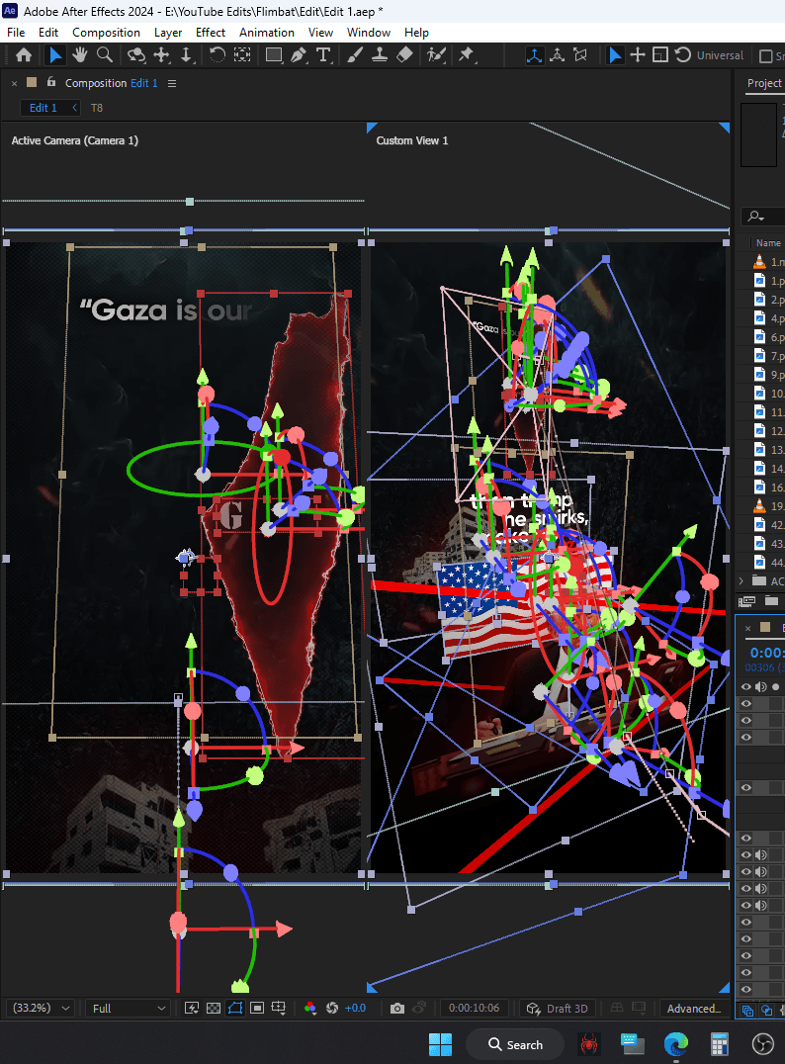Image resolution: width=785 pixels, height=1064 pixels.
Task: Select the T8 composition breadcrumb
Action: click(x=97, y=108)
